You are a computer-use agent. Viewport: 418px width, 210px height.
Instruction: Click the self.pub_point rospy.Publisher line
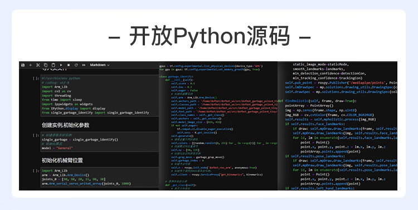341,82
